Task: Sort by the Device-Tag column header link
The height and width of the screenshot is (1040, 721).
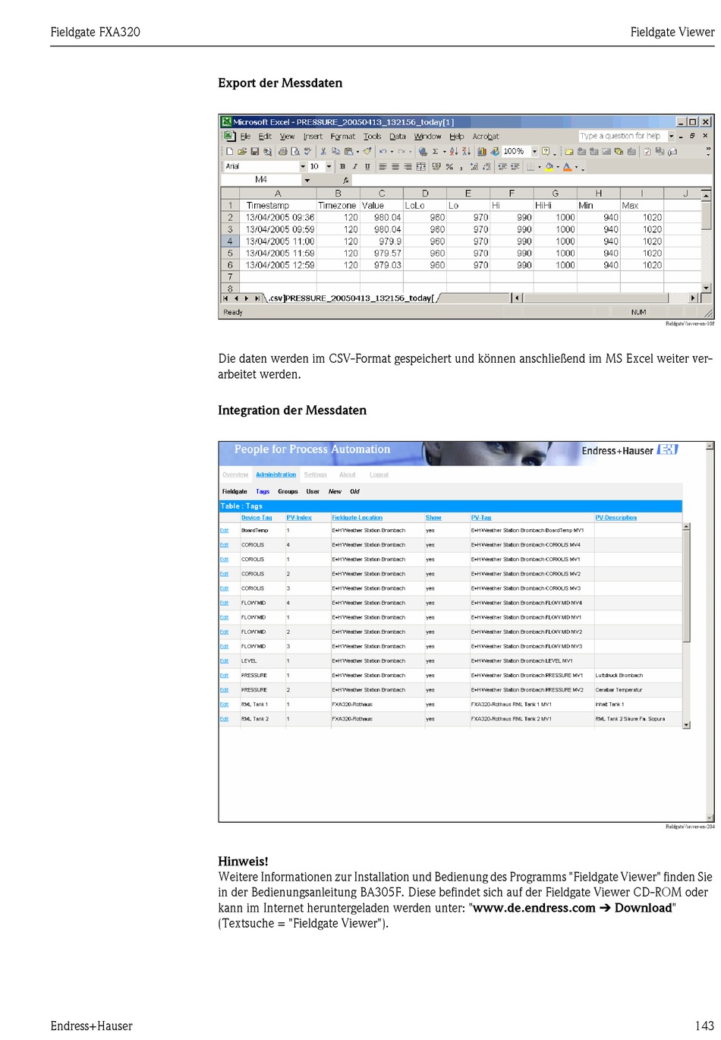Action: click(x=257, y=518)
